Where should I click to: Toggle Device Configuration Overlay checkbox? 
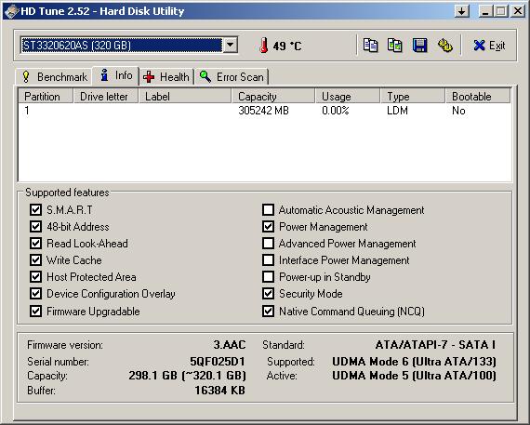[35, 294]
